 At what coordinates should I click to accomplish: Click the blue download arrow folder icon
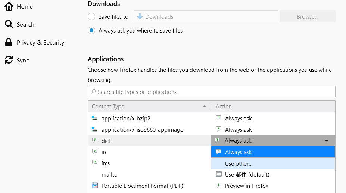click(x=140, y=16)
